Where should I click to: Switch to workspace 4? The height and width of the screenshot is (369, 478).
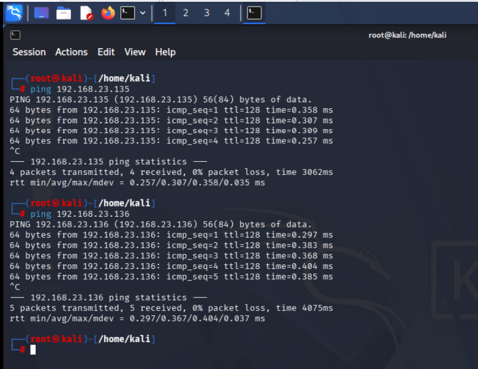227,13
